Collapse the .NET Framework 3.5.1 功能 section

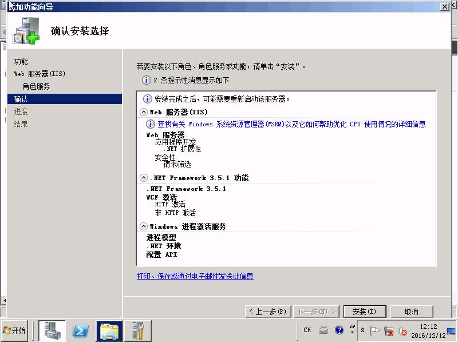pos(144,178)
